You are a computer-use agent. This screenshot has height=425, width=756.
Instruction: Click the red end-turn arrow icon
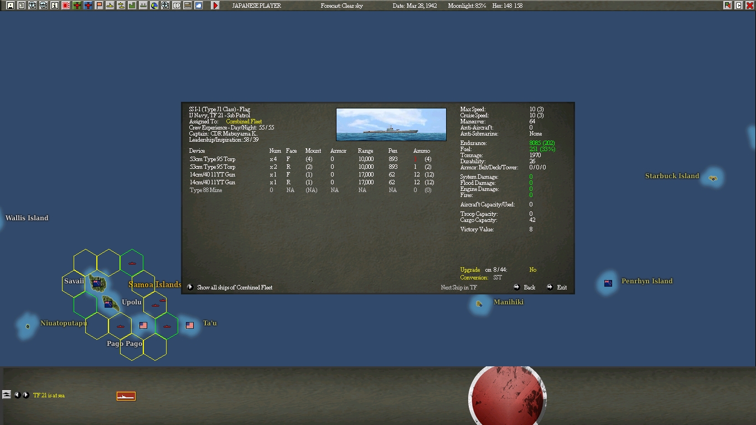(x=215, y=6)
